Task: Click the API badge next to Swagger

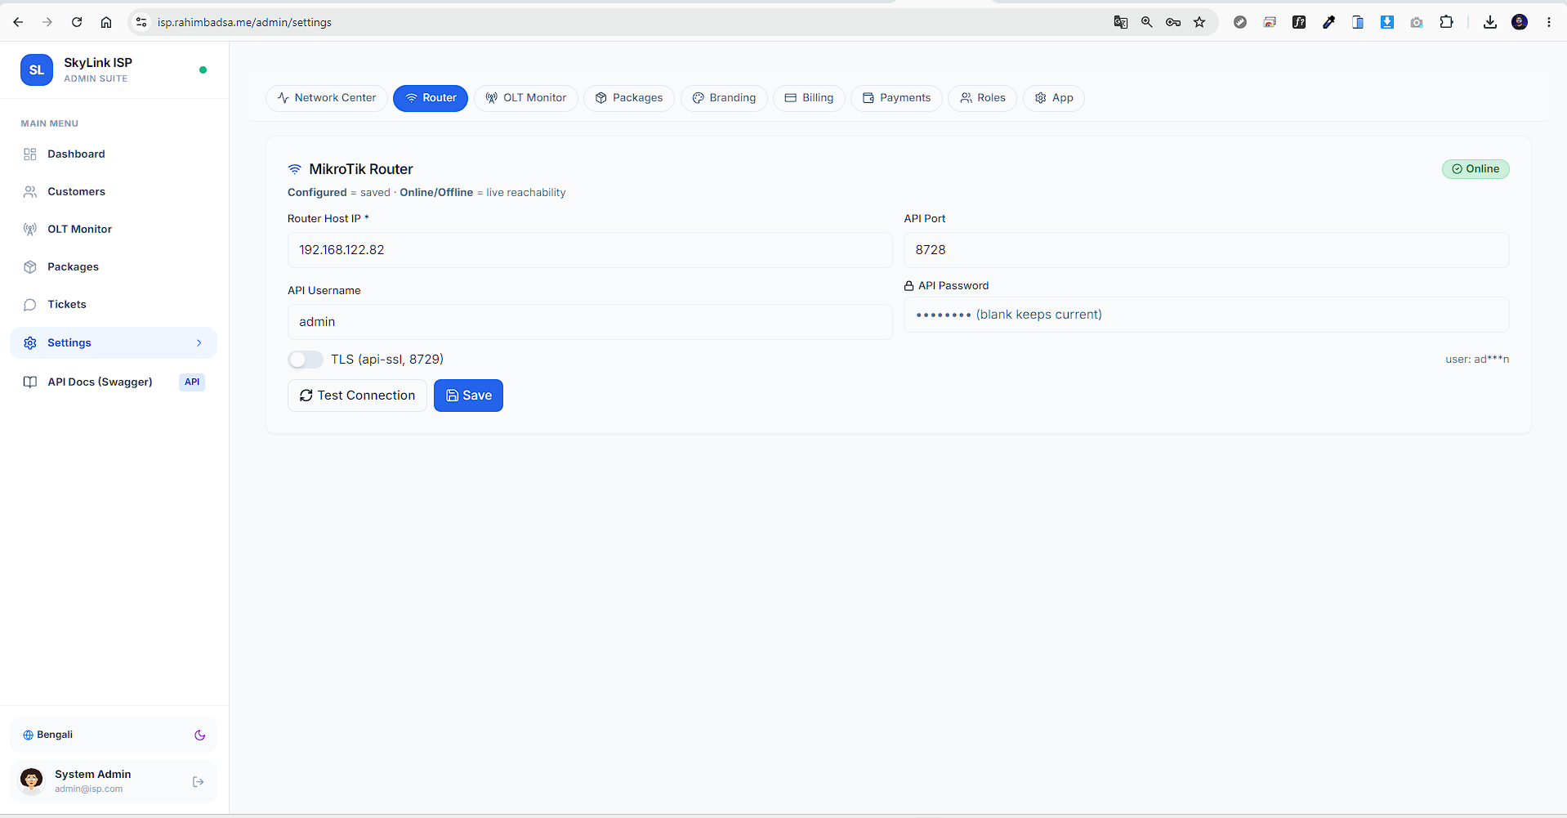Action: click(192, 382)
